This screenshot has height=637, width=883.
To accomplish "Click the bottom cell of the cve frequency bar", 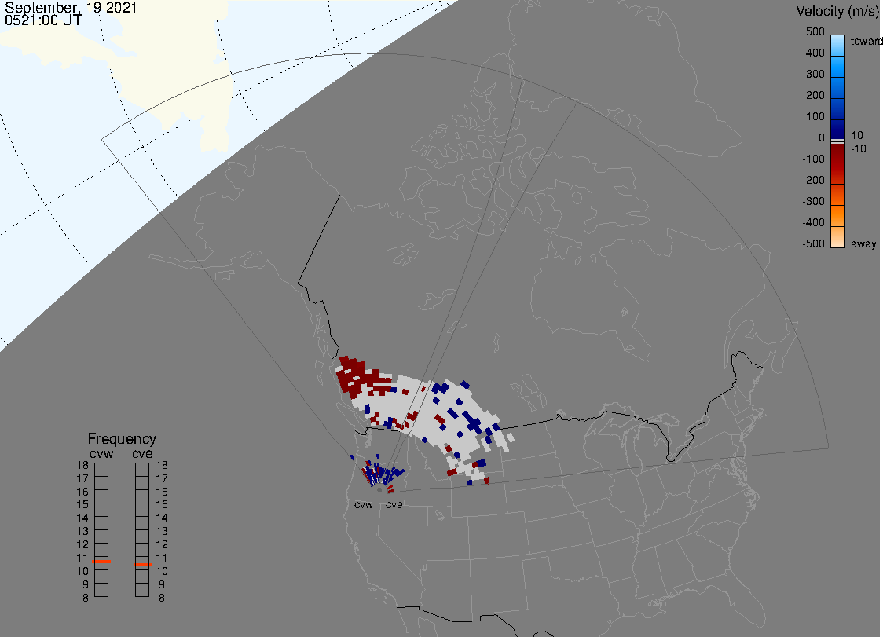I will pyautogui.click(x=142, y=590).
